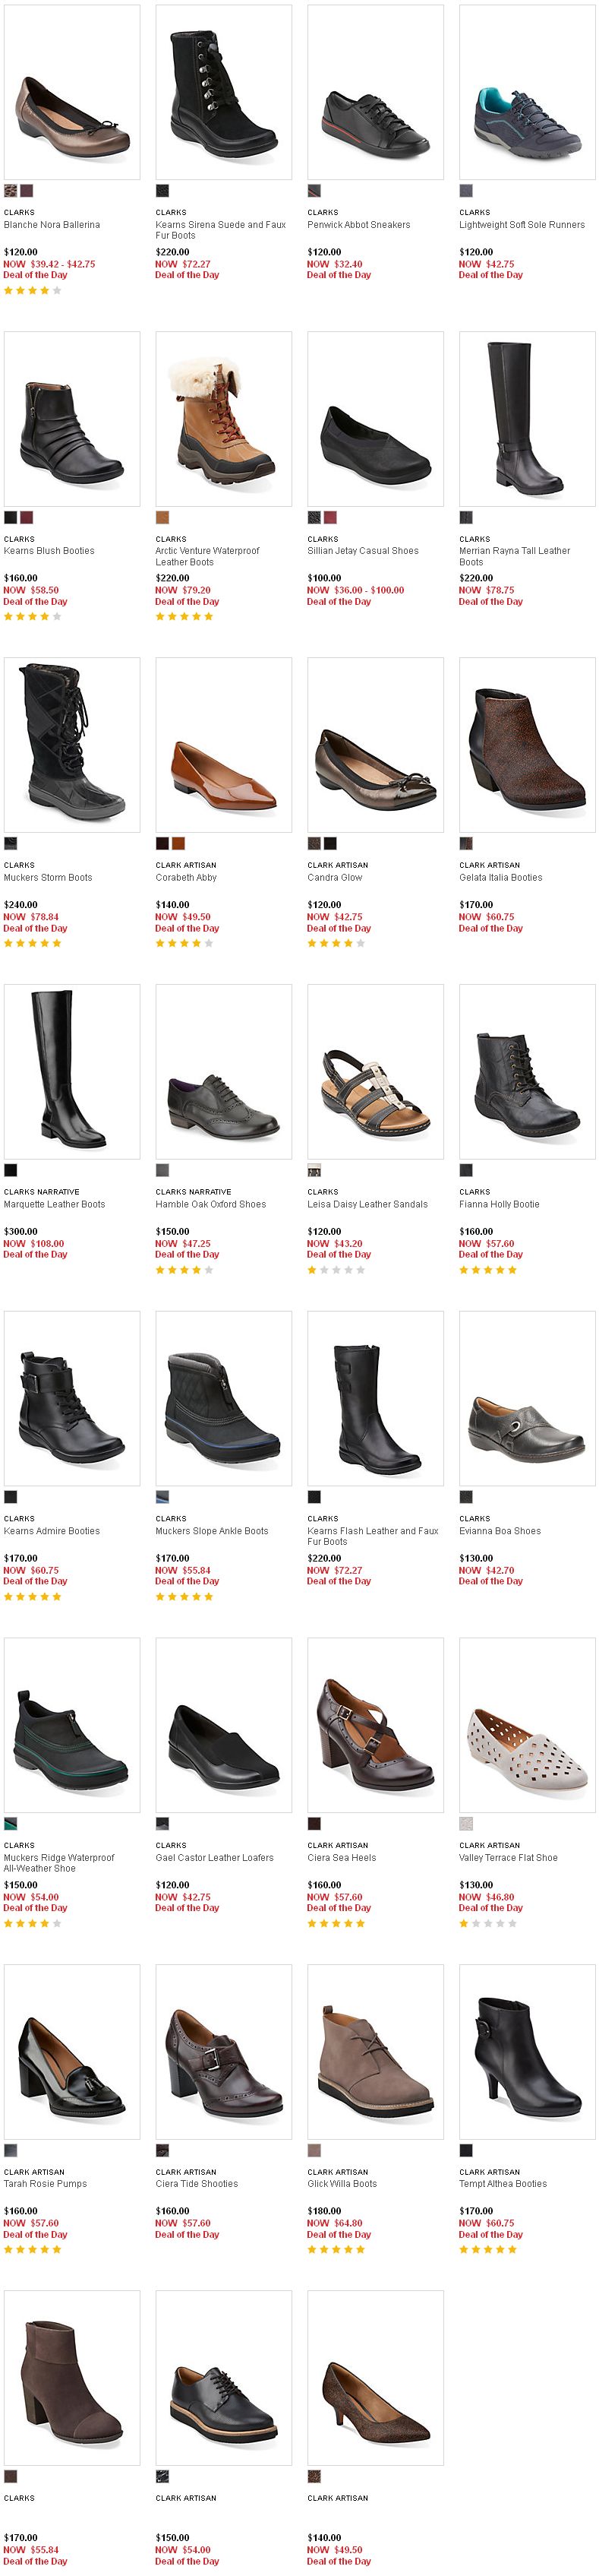Click the tan swatch for Arctic Venture boots

tap(162, 517)
